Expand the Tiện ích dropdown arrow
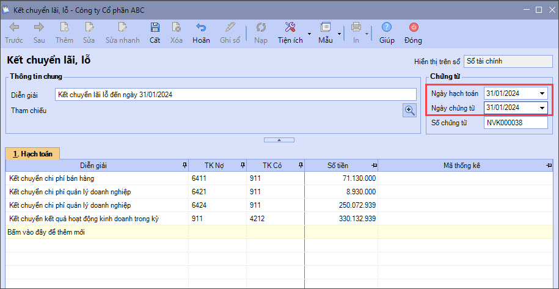The height and width of the screenshot is (289, 559). 309,33
